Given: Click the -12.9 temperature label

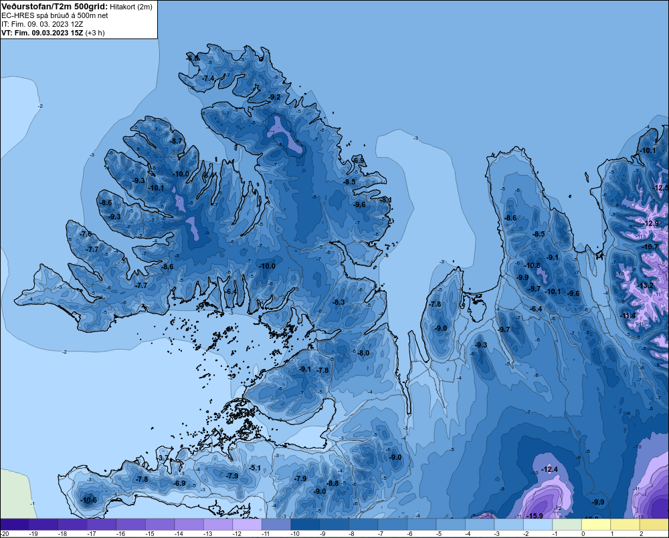Looking at the screenshot, I should tap(651, 223).
